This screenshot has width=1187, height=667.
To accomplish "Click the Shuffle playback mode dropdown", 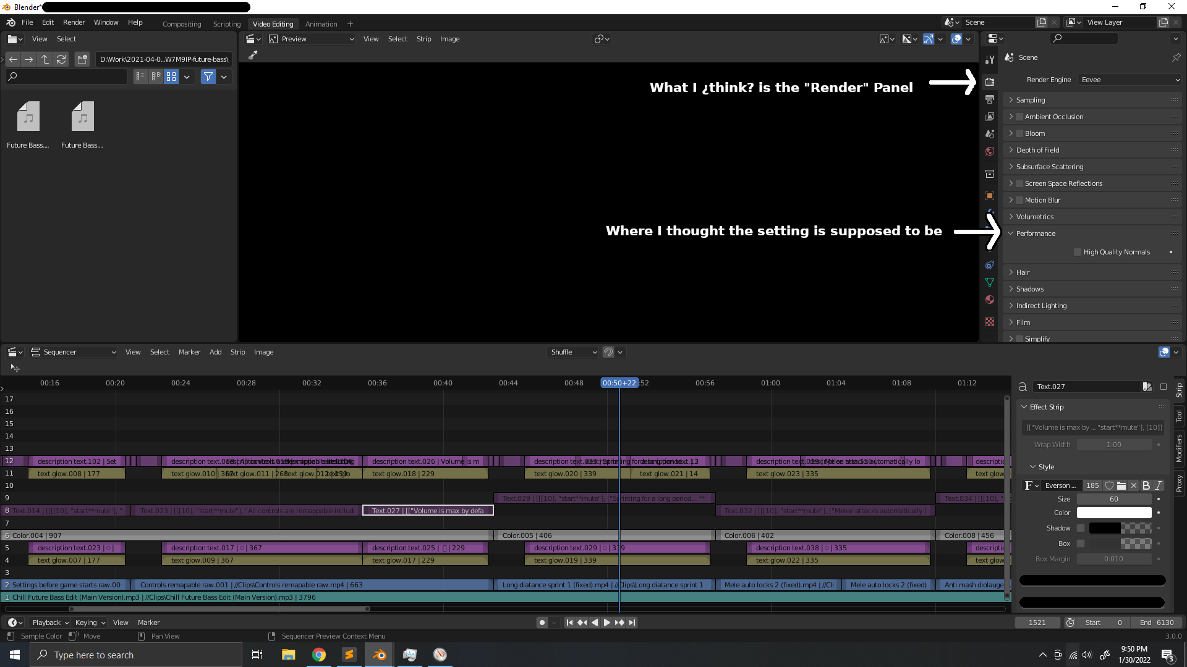I will [571, 352].
